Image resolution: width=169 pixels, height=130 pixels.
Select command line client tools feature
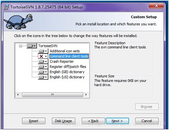point(69,56)
